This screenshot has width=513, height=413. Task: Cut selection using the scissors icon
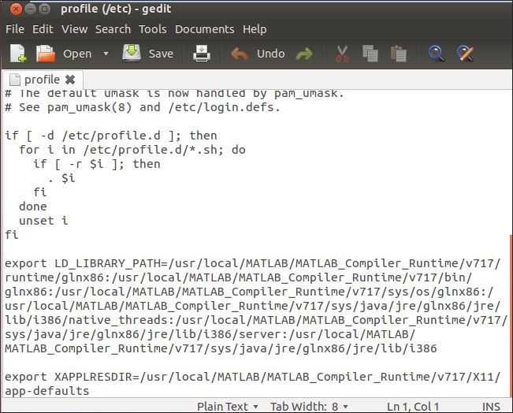(342, 54)
